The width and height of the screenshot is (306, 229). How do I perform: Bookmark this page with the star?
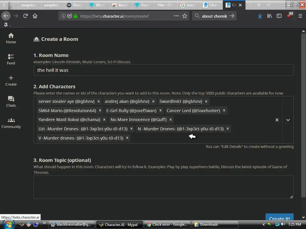point(185,16)
